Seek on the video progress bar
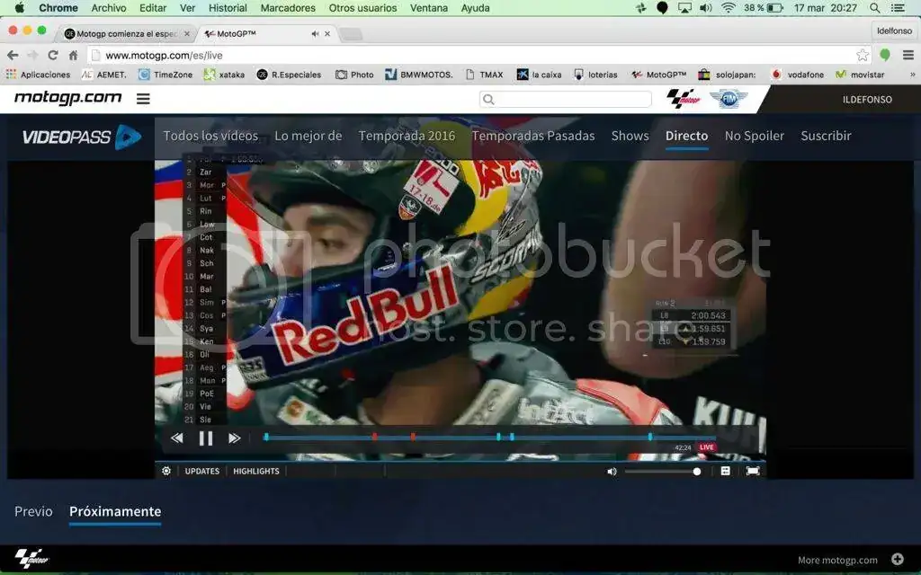Viewport: 921px width, 575px height. click(x=489, y=438)
